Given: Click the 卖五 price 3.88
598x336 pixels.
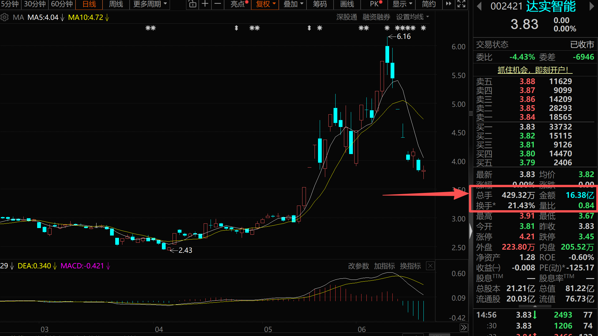Looking at the screenshot, I should point(527,81).
